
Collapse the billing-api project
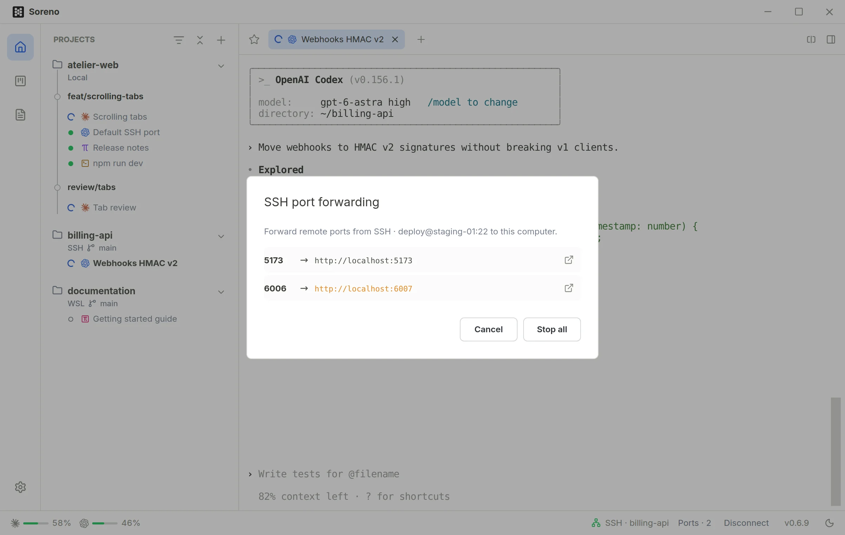pyautogui.click(x=221, y=236)
